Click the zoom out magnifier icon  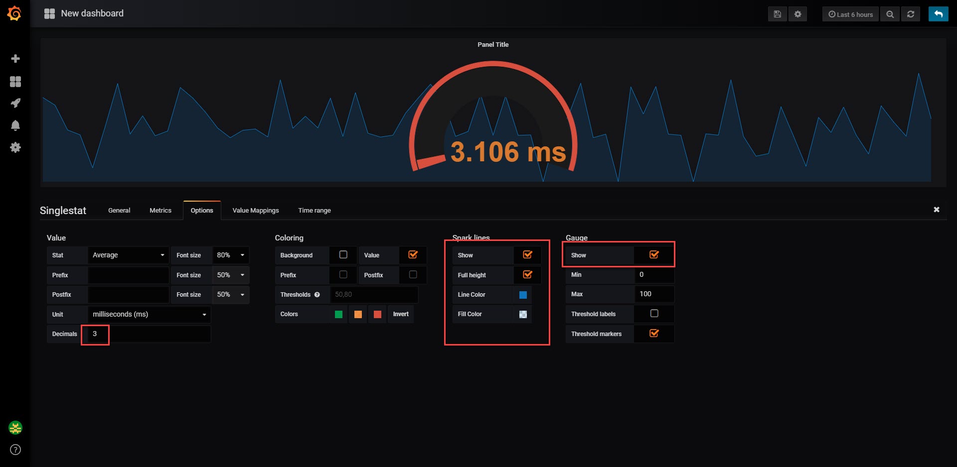(x=890, y=14)
